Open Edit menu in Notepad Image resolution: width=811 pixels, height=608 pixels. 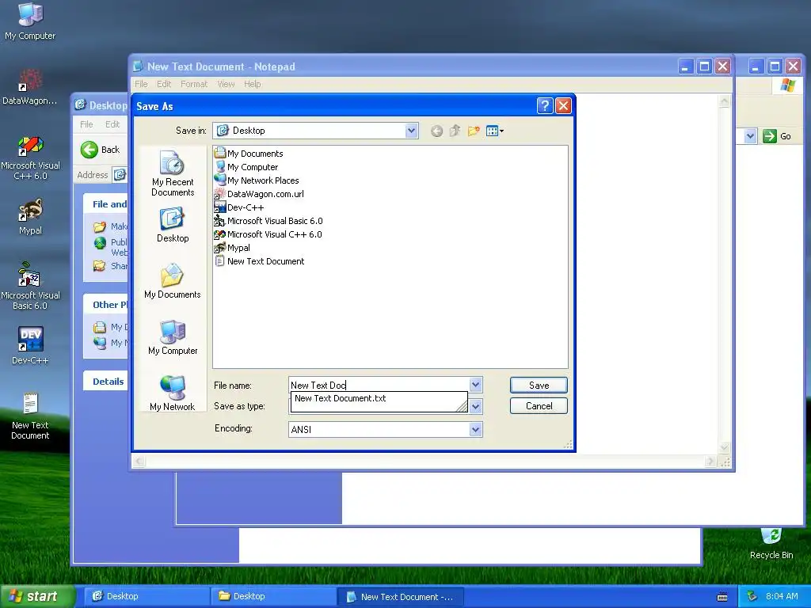[x=164, y=84]
